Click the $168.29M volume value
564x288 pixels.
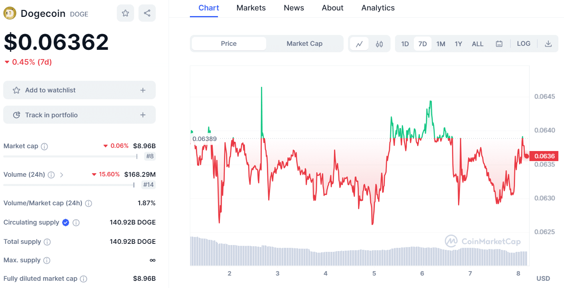click(140, 175)
